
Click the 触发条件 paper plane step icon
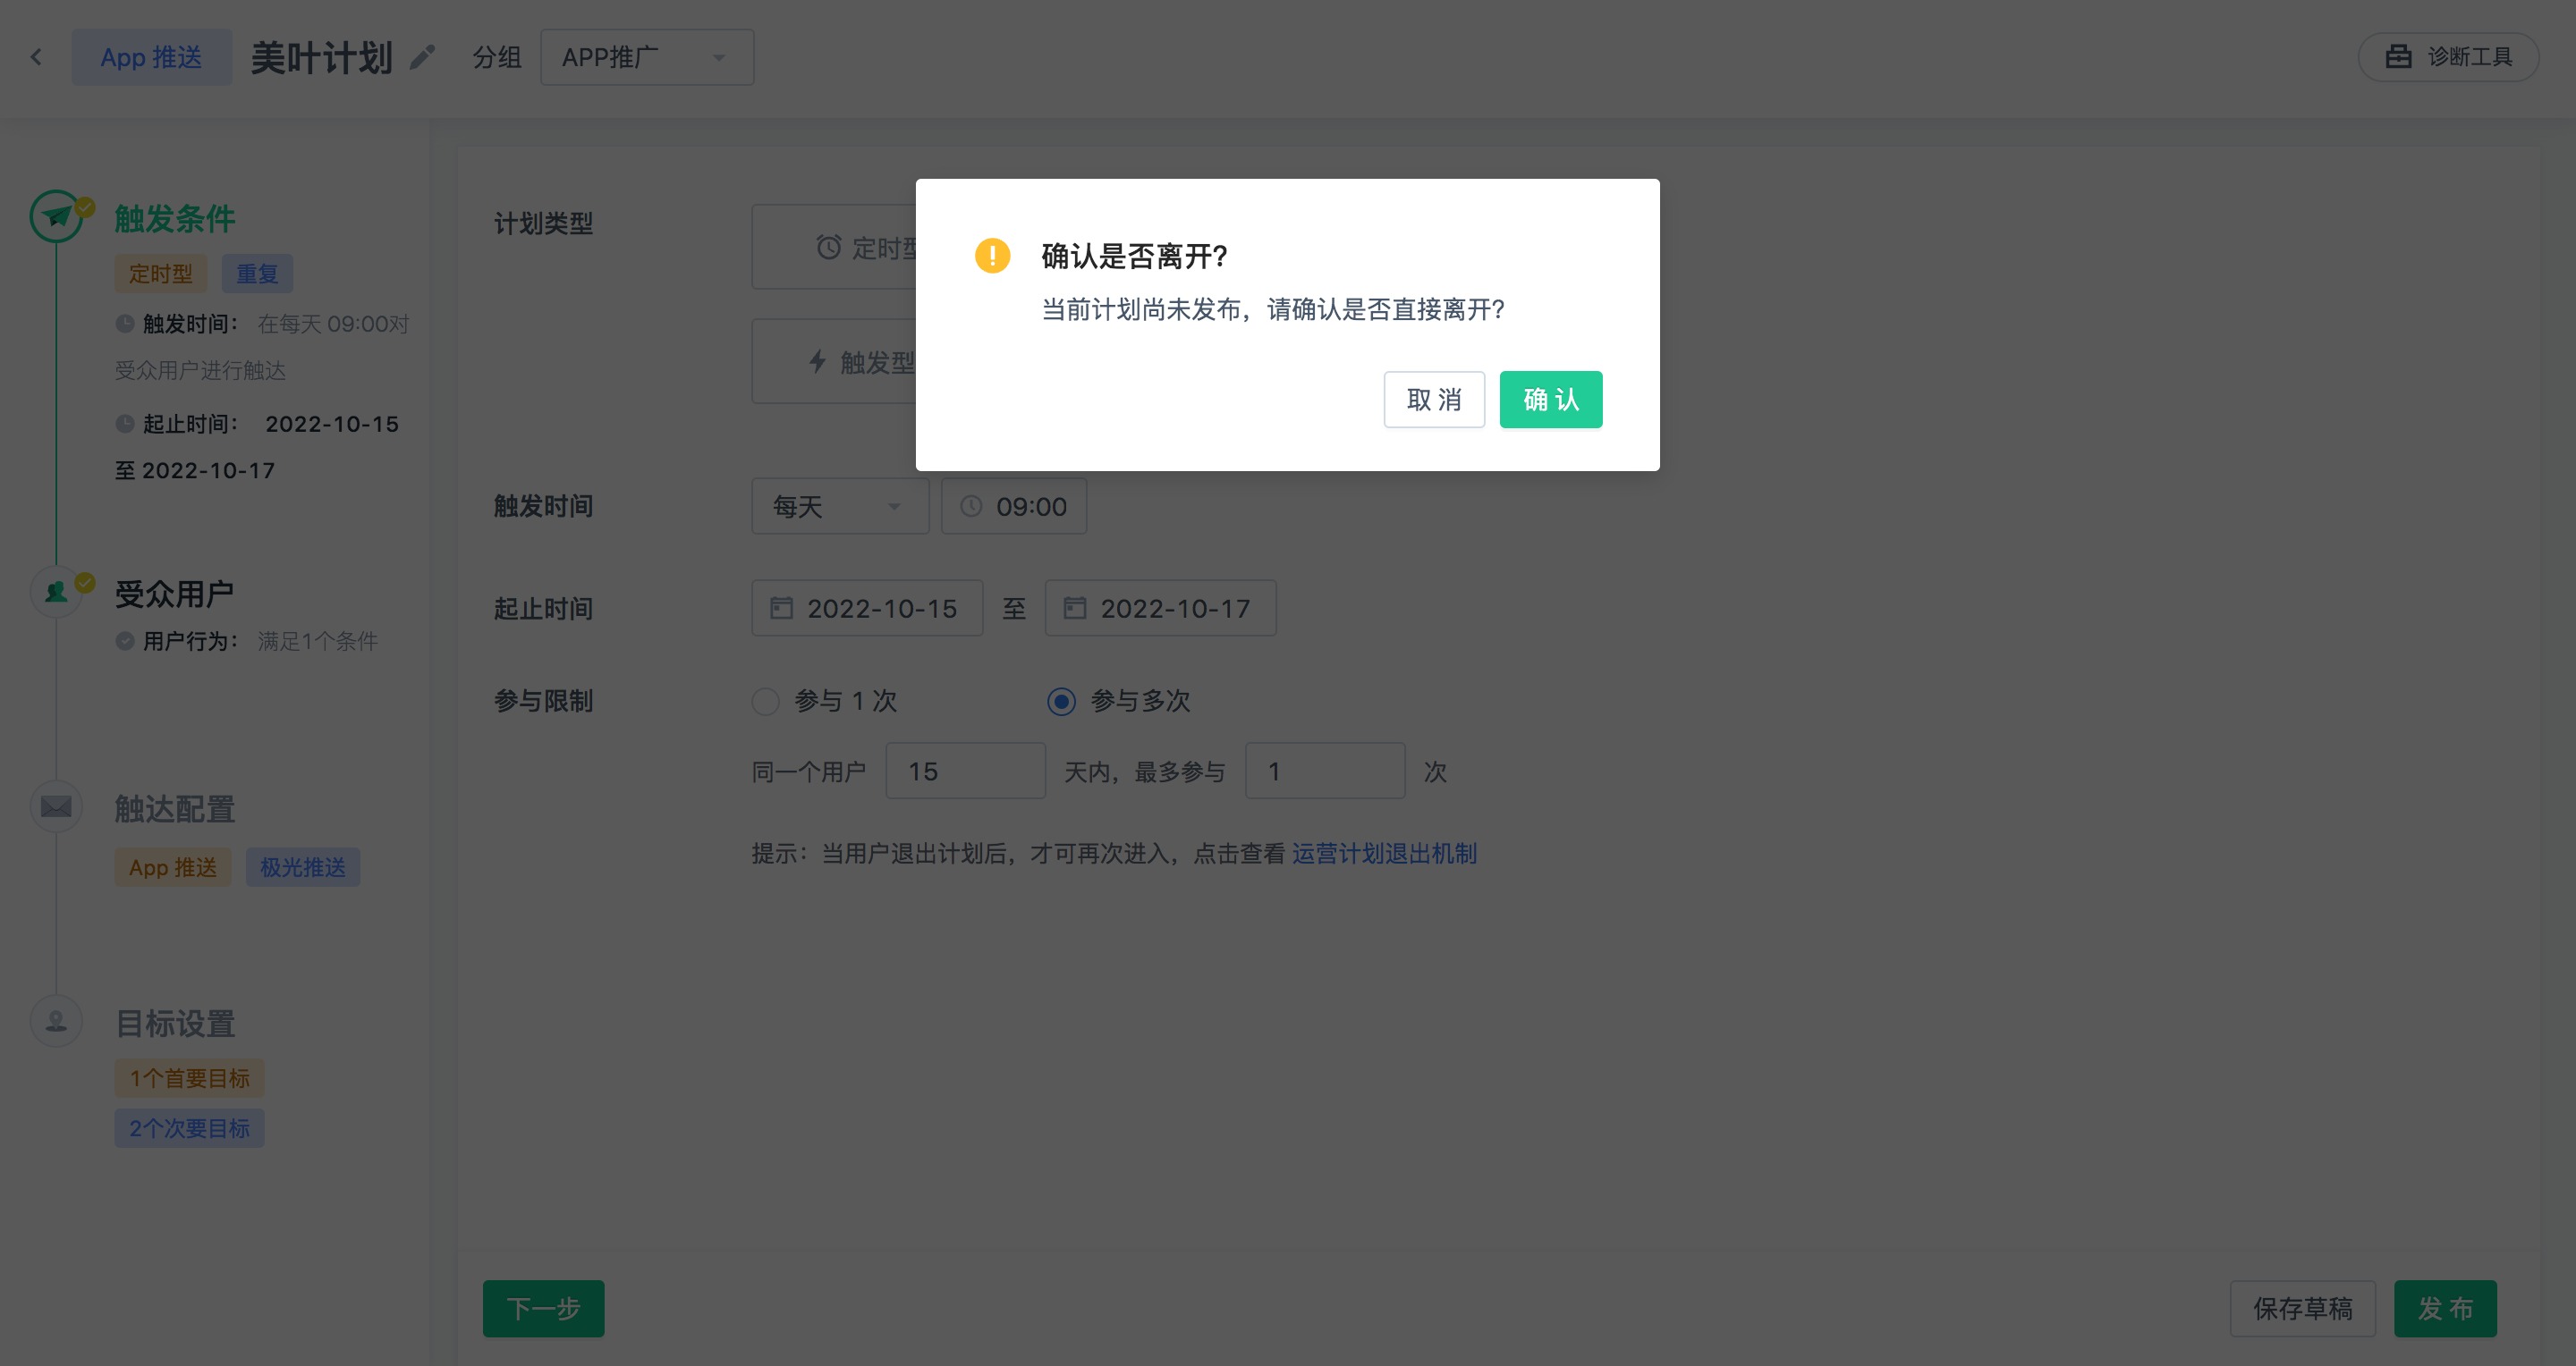[x=56, y=215]
